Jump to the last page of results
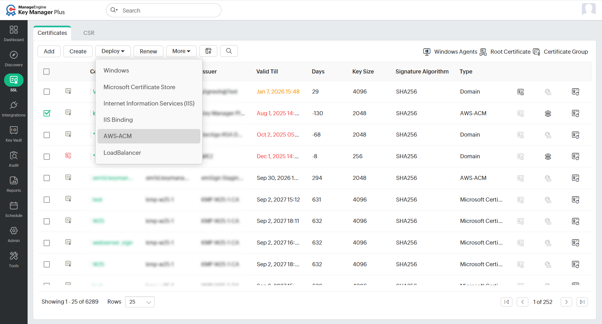The image size is (602, 324). [x=582, y=302]
